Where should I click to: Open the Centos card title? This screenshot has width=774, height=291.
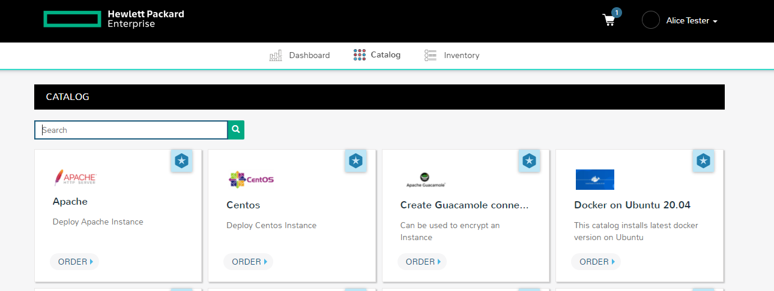point(243,205)
